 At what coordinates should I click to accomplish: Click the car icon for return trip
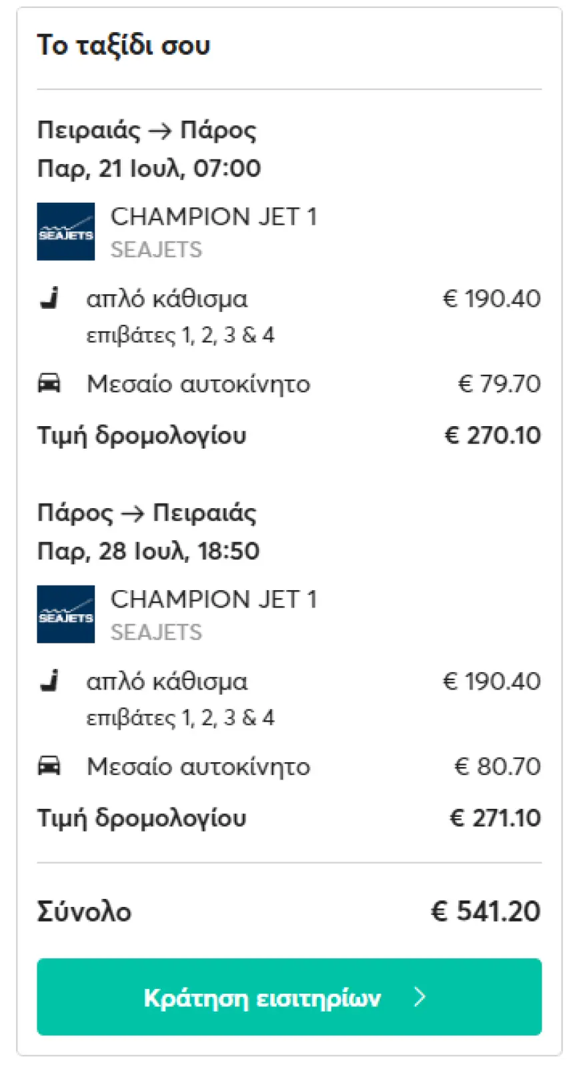click(49, 766)
